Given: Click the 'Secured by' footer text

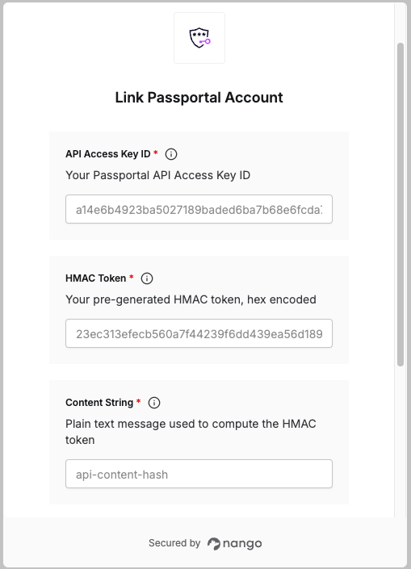Looking at the screenshot, I should point(174,543).
